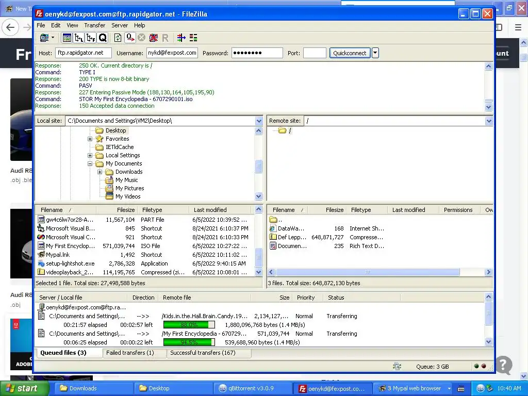The image size is (528, 396).
Task: Expand the Local Settings folder
Action: click(90, 155)
